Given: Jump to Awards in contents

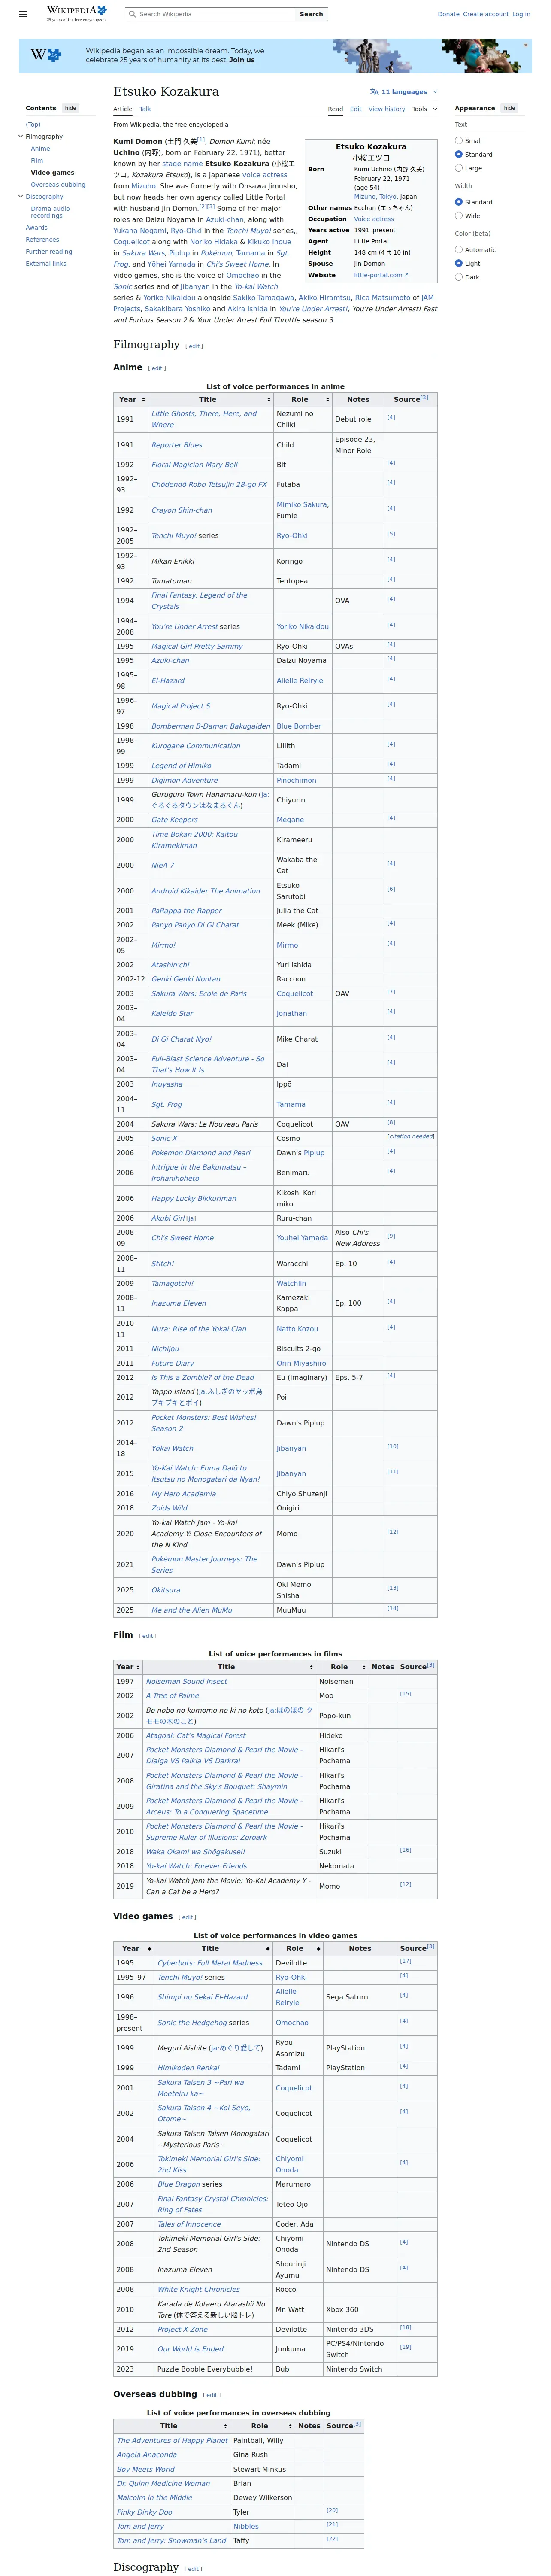Looking at the screenshot, I should tap(36, 227).
